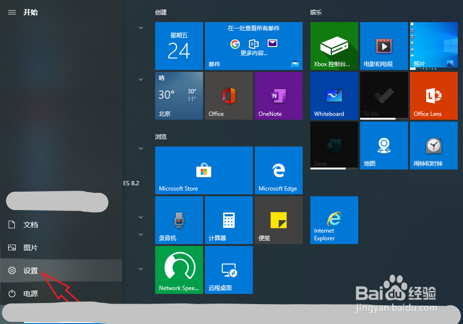Expand the app list chevron beside the calendar tile

click(141, 28)
